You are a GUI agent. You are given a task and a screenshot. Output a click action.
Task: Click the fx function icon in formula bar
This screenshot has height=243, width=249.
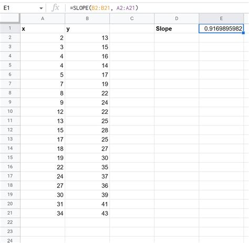coord(56,8)
